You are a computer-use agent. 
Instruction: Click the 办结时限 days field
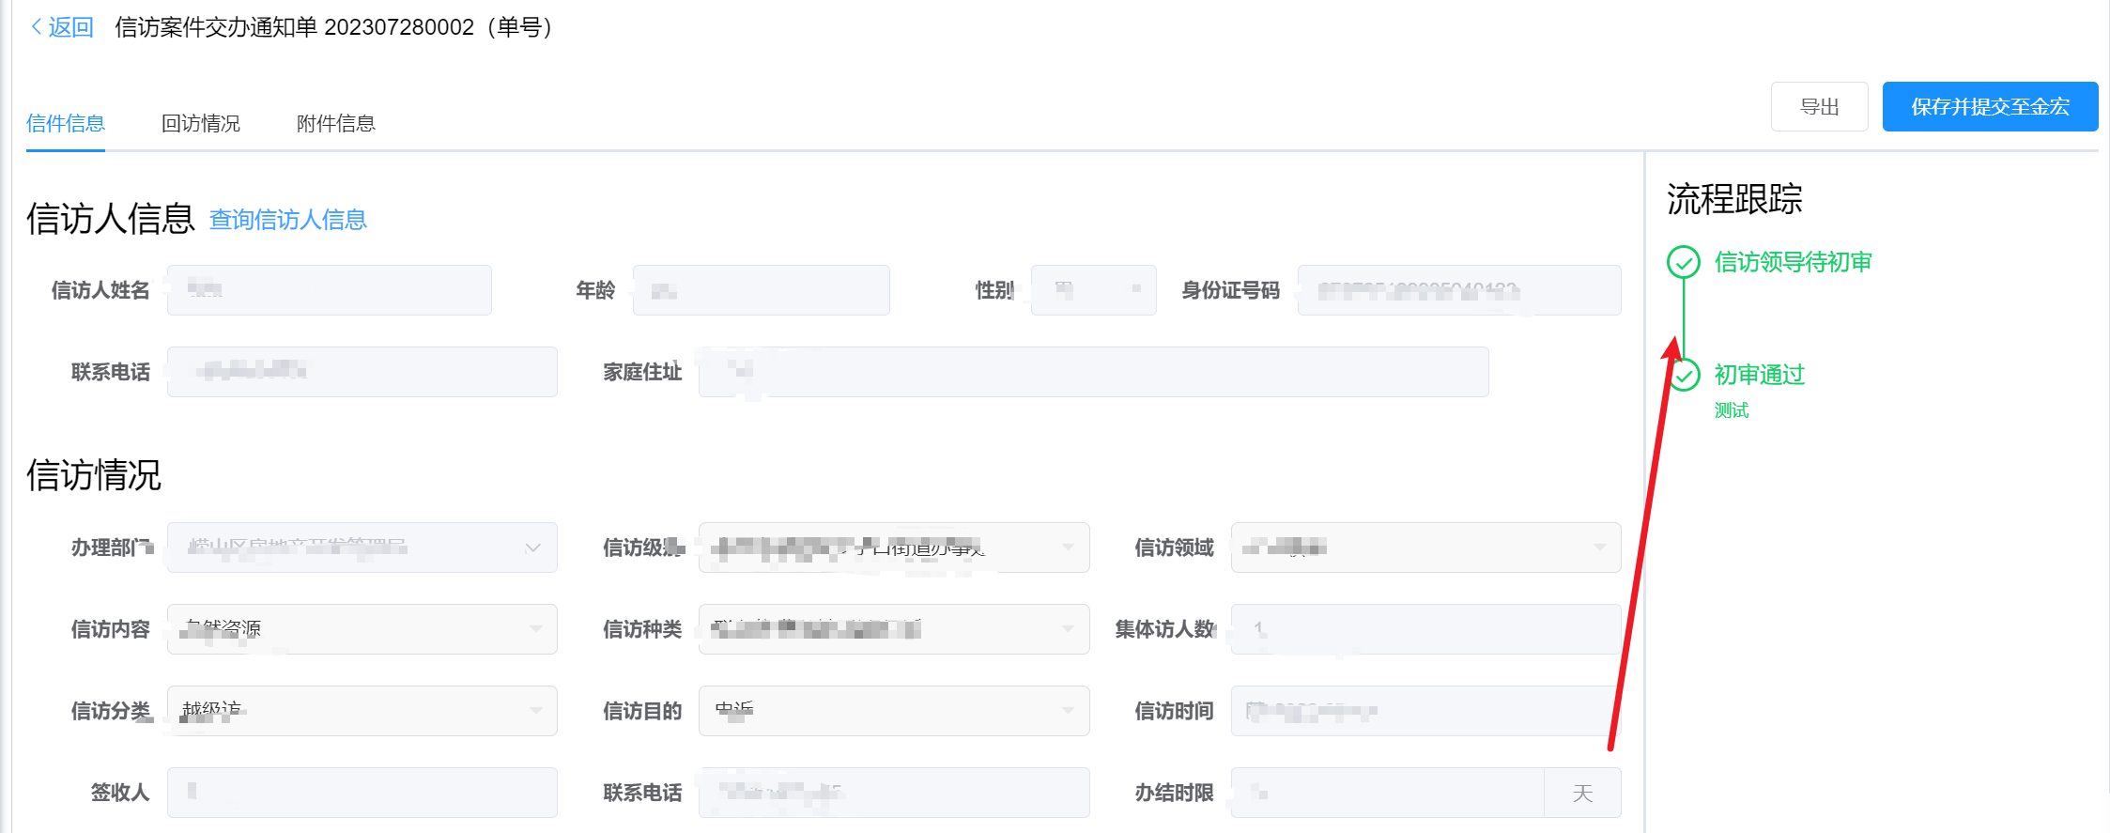pos(1387,793)
